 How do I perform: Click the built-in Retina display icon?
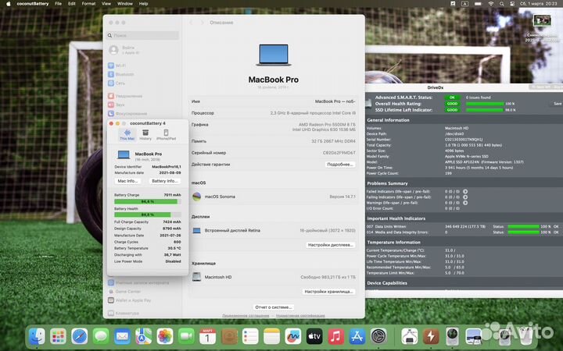196,231
